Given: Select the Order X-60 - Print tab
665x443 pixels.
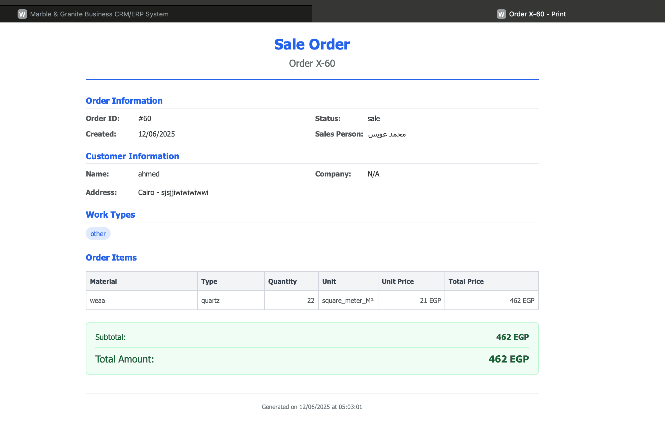Looking at the screenshot, I should [x=488, y=14].
